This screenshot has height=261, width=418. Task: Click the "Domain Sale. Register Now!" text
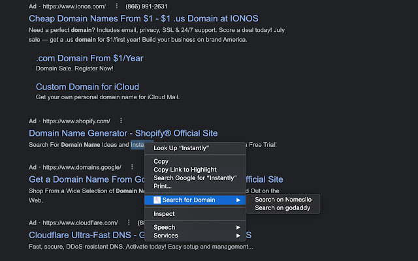click(74, 69)
